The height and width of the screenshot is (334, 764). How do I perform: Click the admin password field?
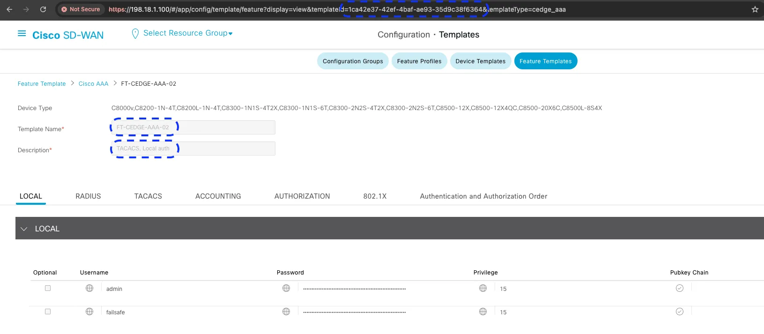(x=354, y=289)
